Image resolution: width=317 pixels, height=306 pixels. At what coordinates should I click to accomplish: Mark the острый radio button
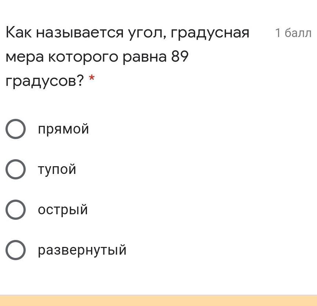pyautogui.click(x=15, y=210)
